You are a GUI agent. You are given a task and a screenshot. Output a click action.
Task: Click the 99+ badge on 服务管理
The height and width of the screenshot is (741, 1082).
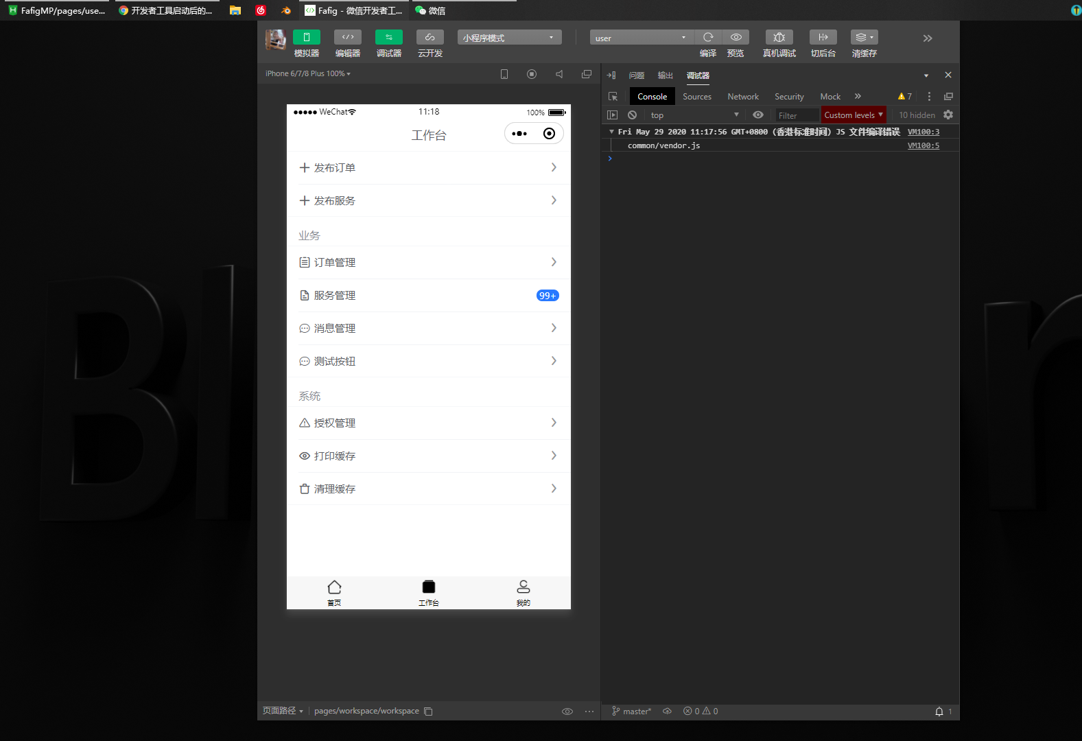[x=548, y=296]
